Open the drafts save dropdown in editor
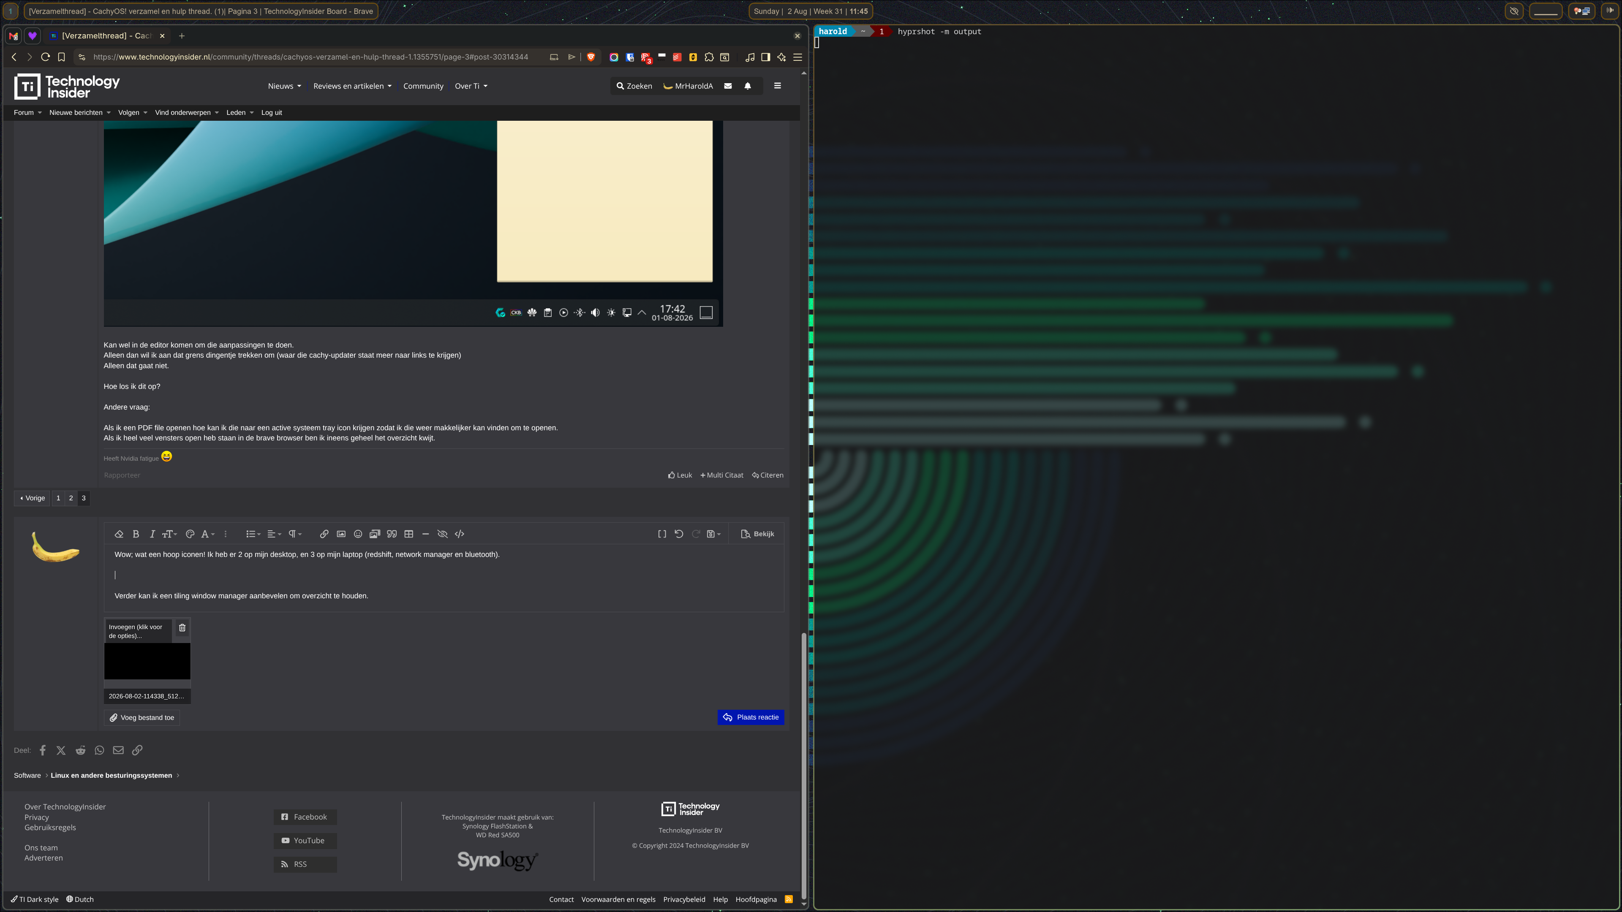 pyautogui.click(x=713, y=535)
